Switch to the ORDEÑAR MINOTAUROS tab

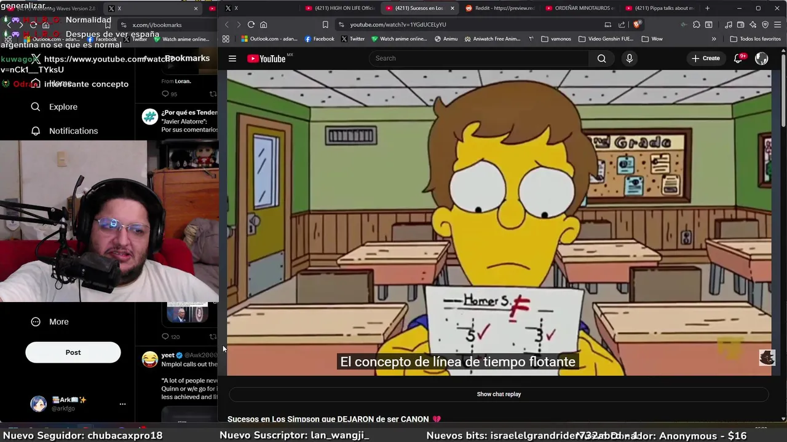point(580,8)
